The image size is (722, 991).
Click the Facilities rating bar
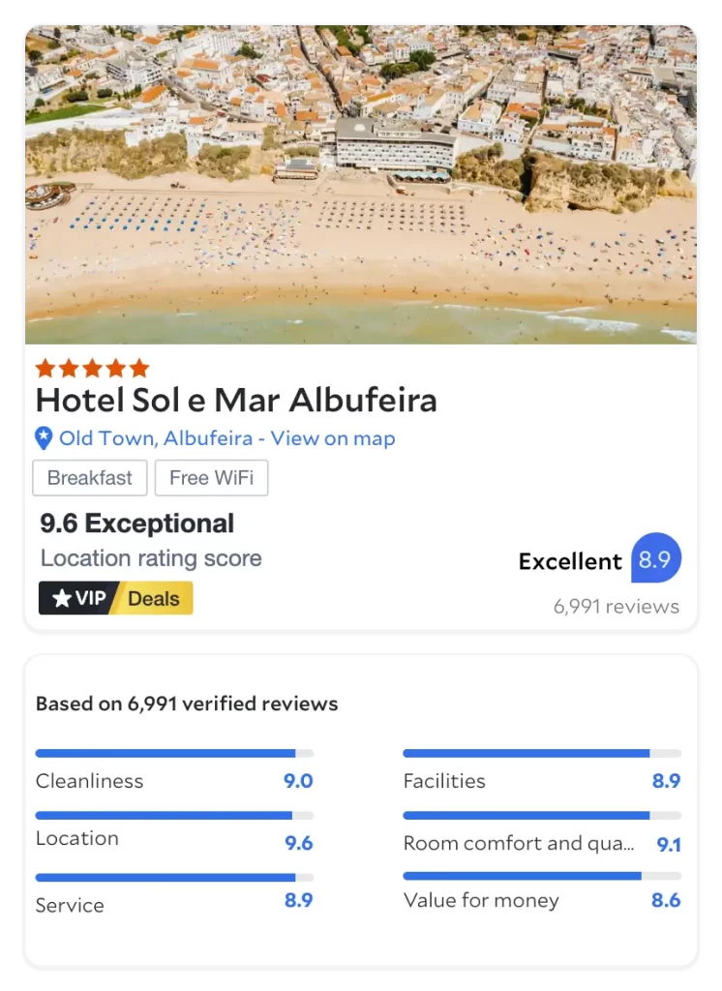coord(542,753)
